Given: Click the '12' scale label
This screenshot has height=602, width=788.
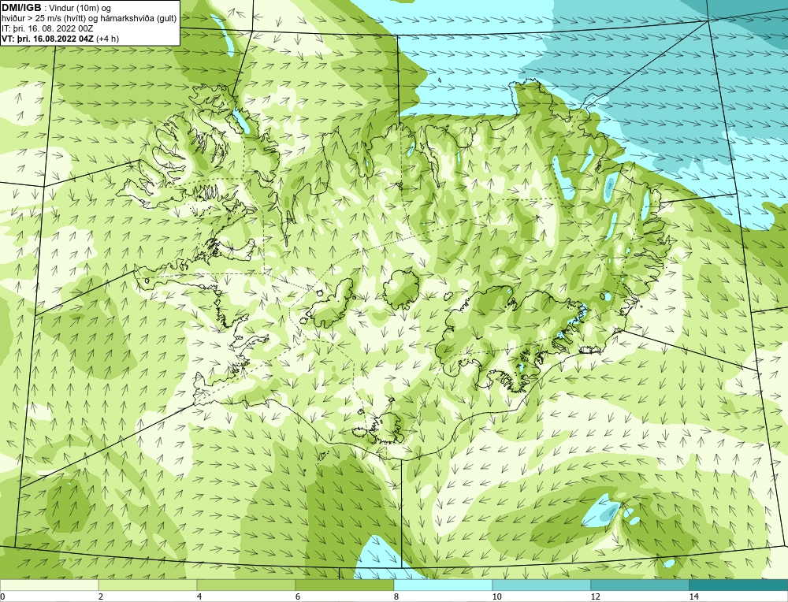Looking at the screenshot, I should pos(595,596).
